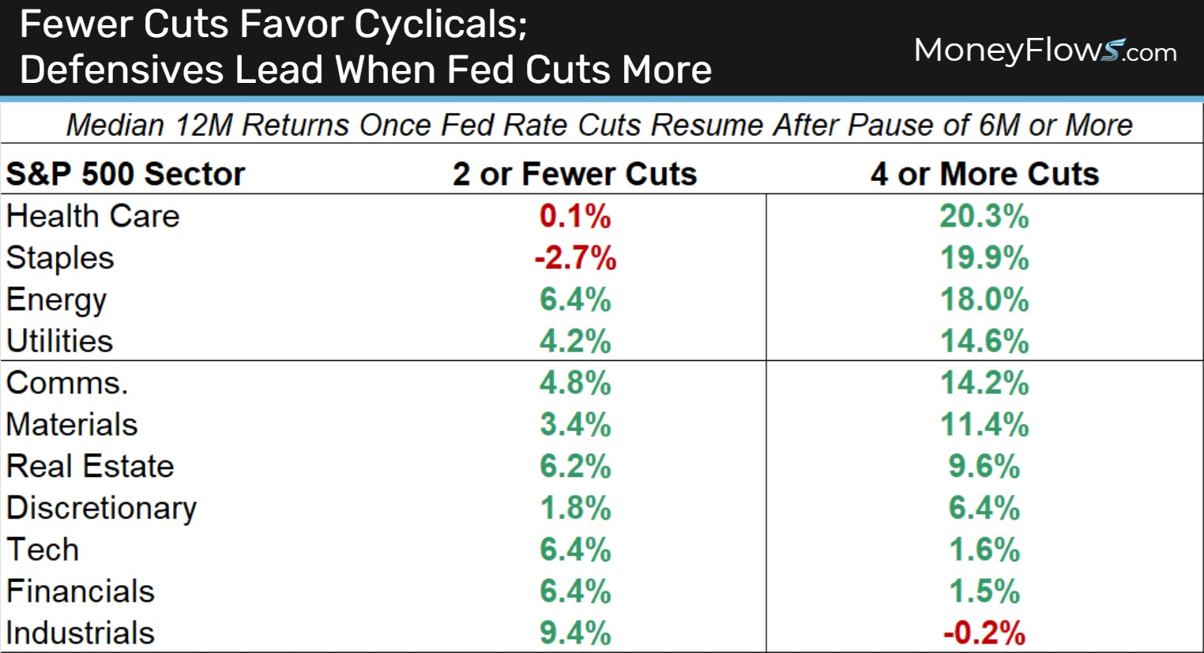Viewport: 1204px width, 653px height.
Task: Click the Materials 11.4% value
Action: coord(984,425)
